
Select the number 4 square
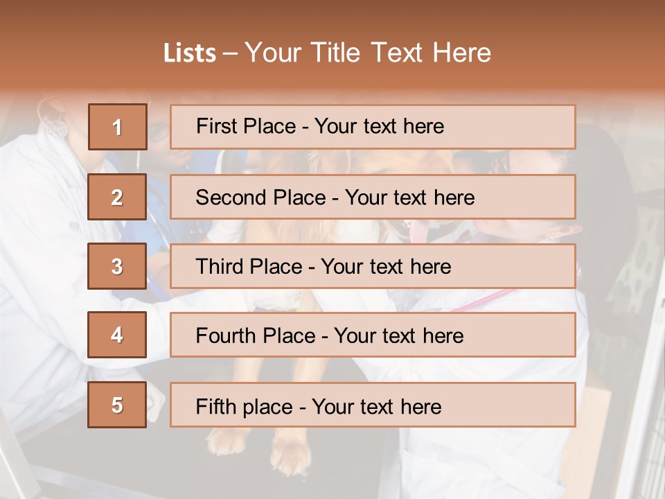coord(117,335)
